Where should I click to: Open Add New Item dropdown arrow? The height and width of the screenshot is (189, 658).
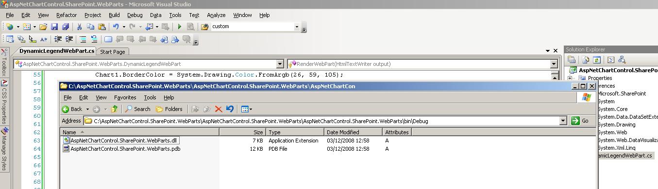click(34, 27)
